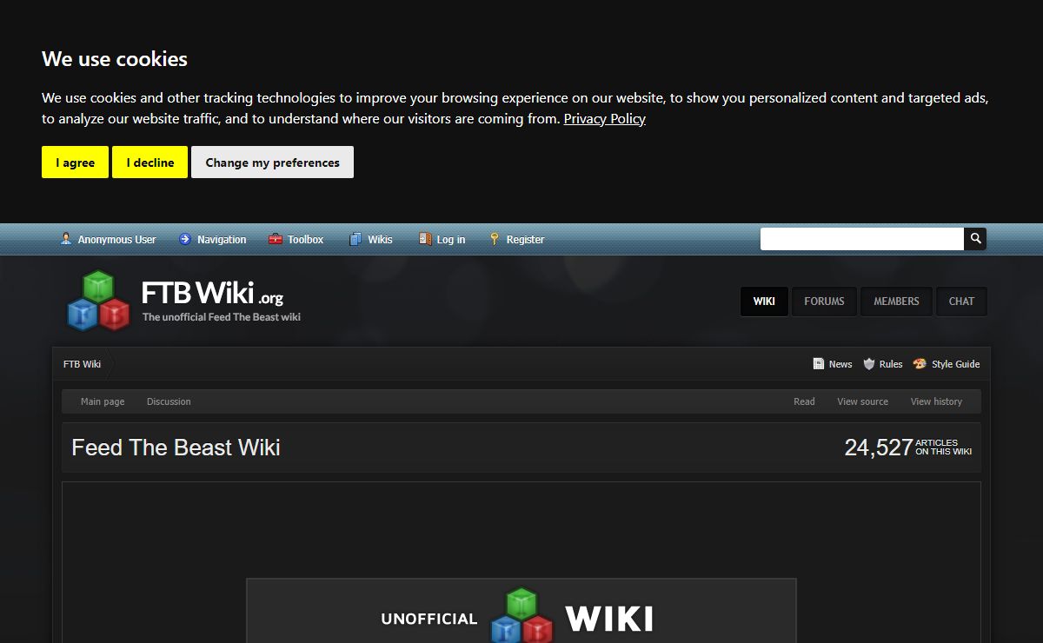1043x643 pixels.
Task: Focus the wiki search input field
Action: tap(862, 238)
